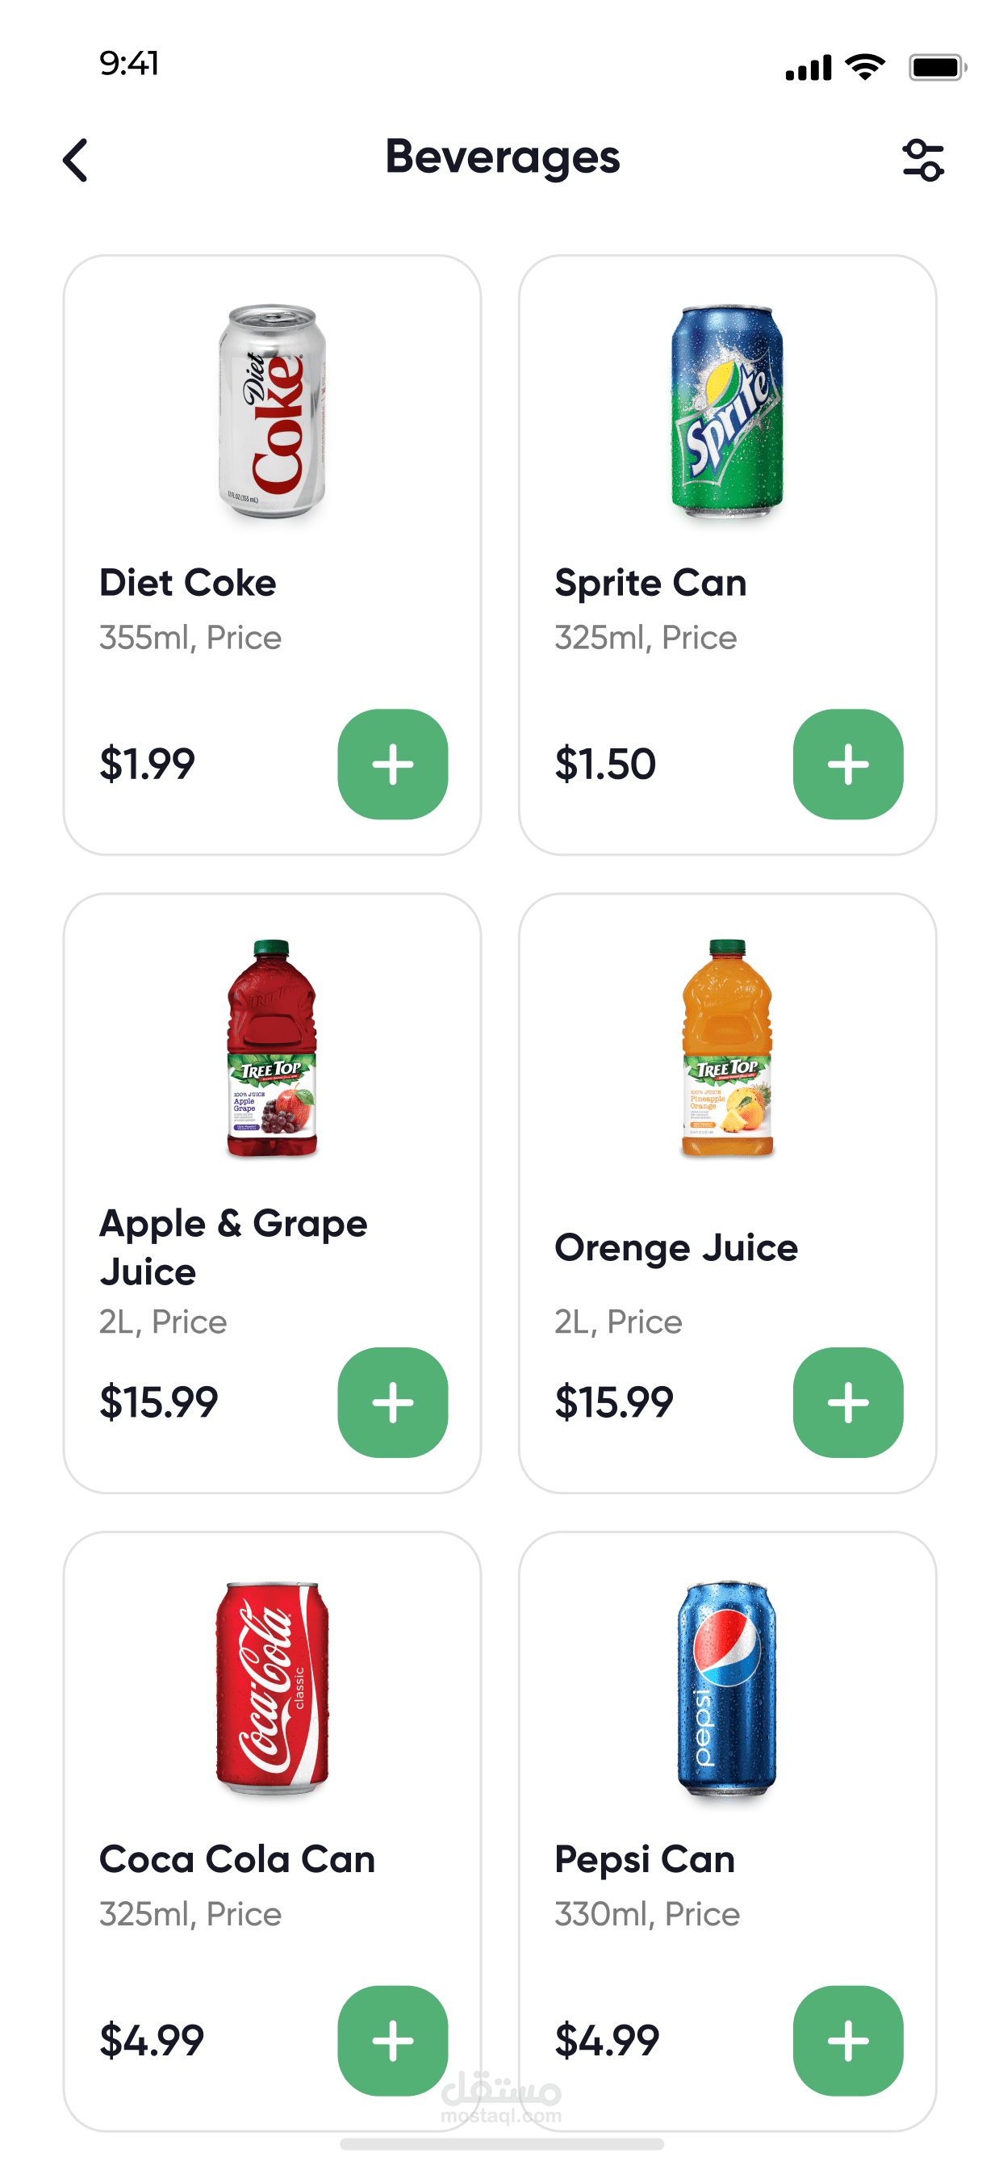Add Orenge Juice to cart
This screenshot has width=1003, height=2170.
(847, 1402)
